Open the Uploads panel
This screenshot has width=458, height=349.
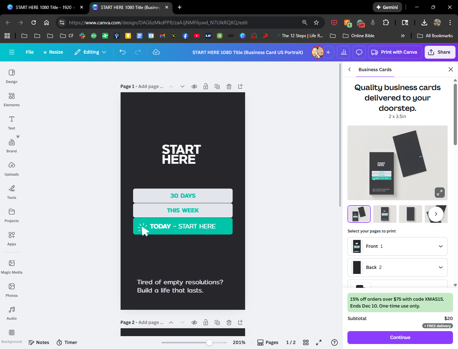[11, 169]
